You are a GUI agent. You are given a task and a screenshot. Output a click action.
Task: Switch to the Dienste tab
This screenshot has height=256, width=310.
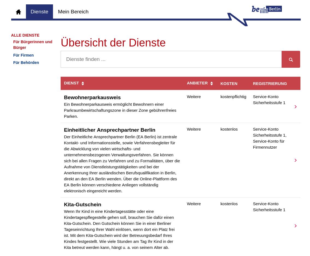tap(39, 12)
